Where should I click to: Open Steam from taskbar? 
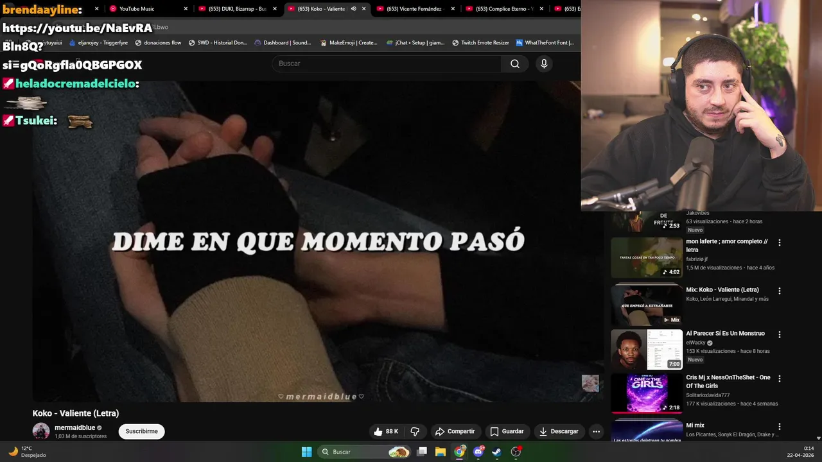point(496,452)
